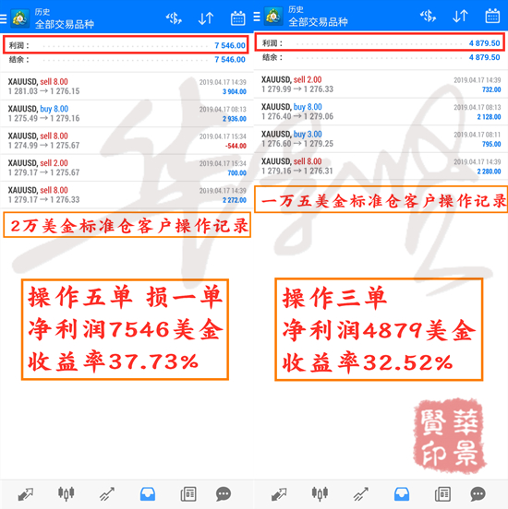Select XAUUSD sell 8.00 trade with profit 2 280.00

click(381, 166)
